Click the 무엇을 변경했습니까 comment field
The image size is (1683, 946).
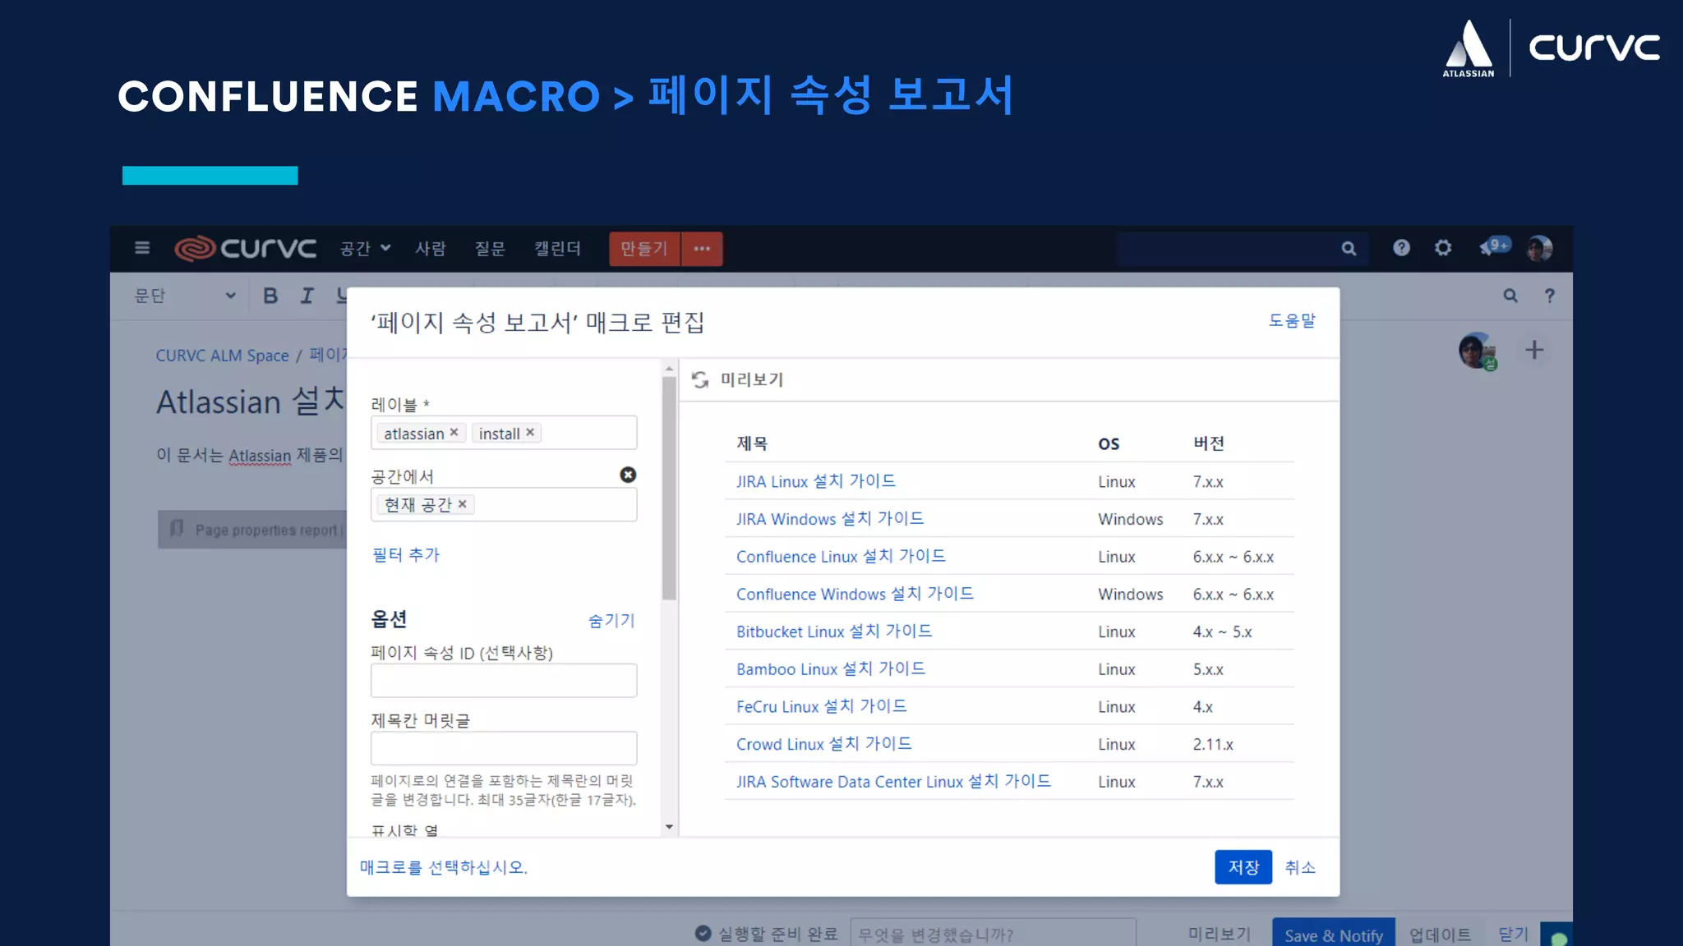tap(993, 934)
